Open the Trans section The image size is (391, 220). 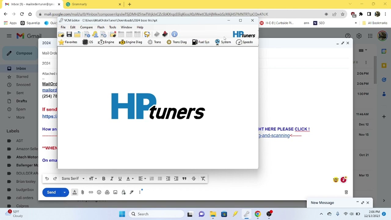tap(154, 42)
